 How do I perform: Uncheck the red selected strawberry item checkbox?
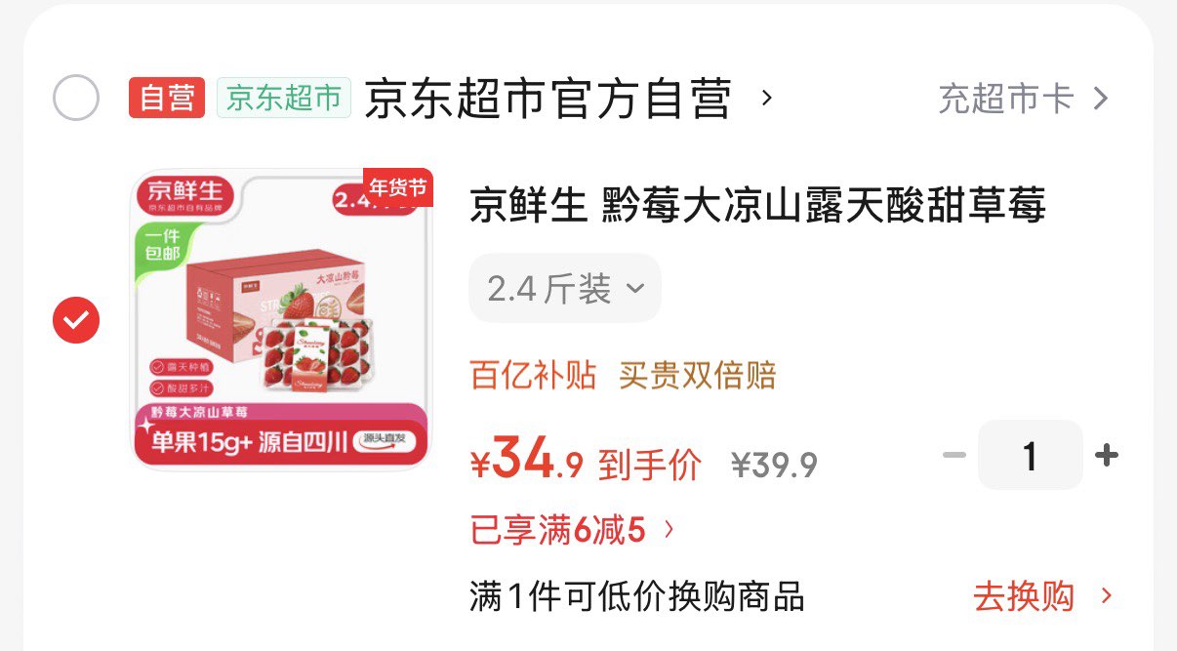tap(76, 319)
